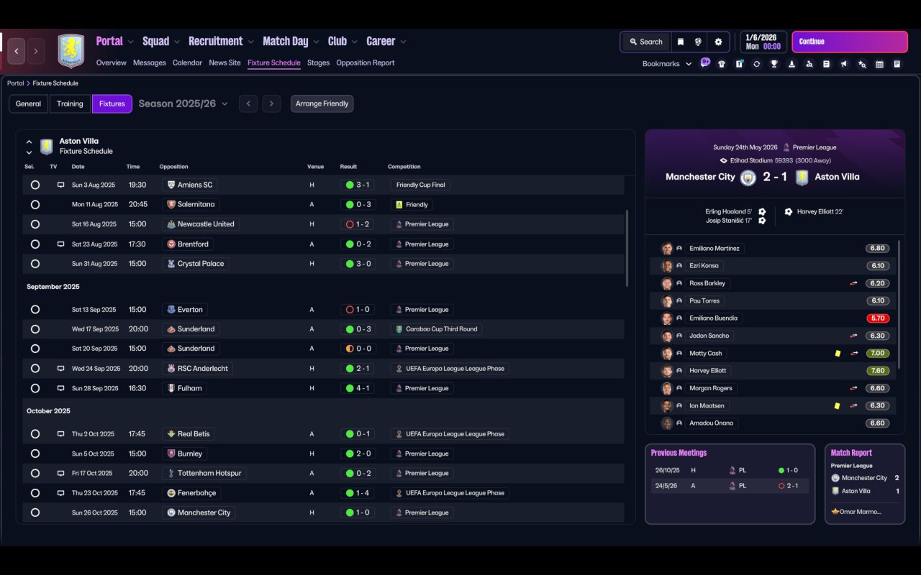Open the megaphone bookmark icon
This screenshot has height=575, width=921.
coord(844,64)
